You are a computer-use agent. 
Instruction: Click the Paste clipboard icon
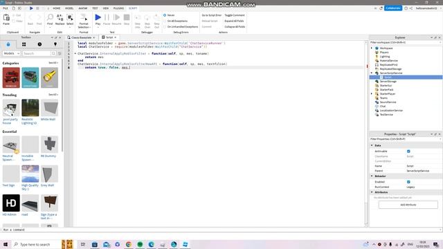click(6, 18)
